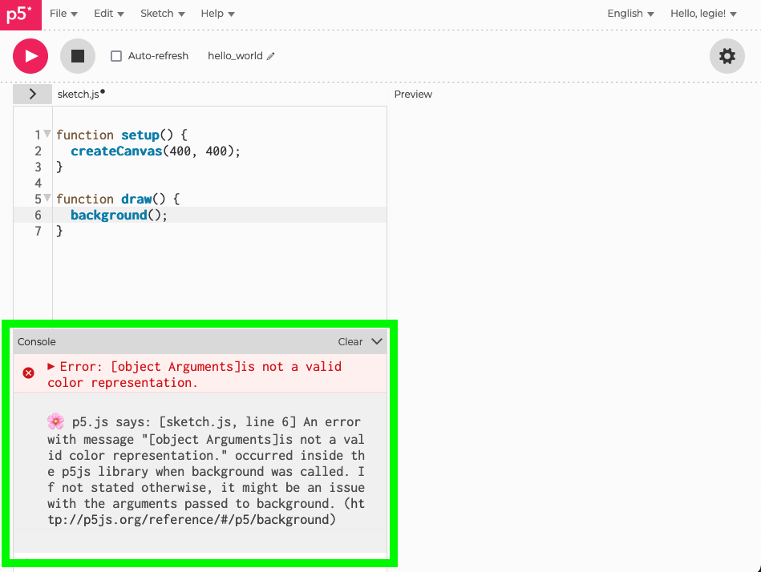Run the sketch with the Play button
Viewport: 761px width, 572px height.
[x=30, y=56]
